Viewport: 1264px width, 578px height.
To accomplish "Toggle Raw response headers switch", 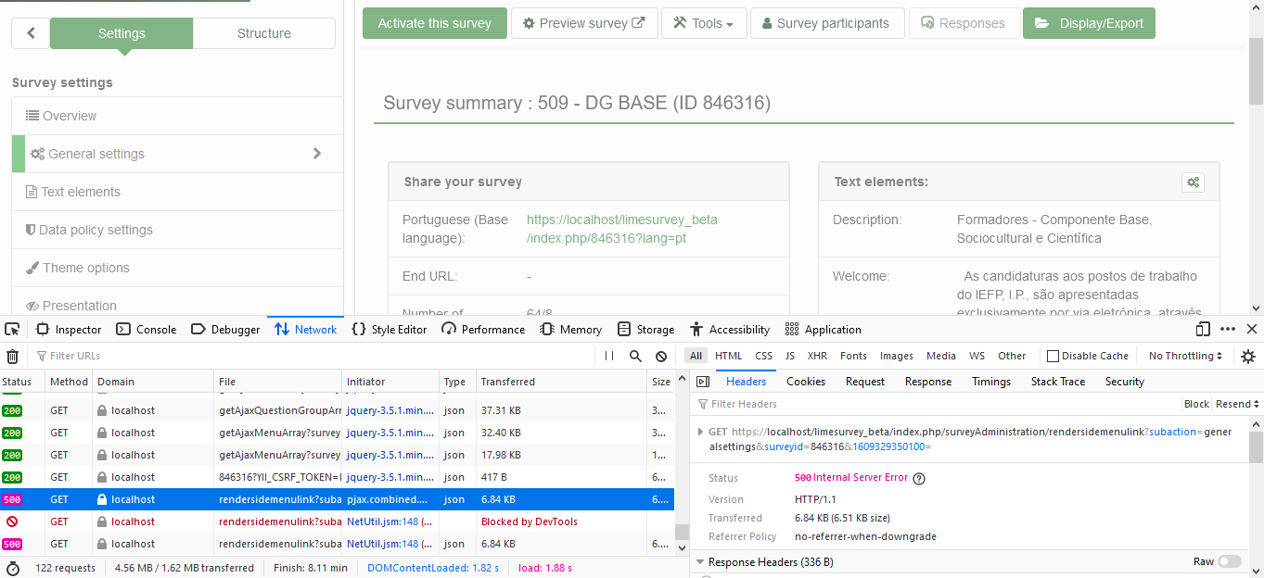I will click(x=1229, y=561).
